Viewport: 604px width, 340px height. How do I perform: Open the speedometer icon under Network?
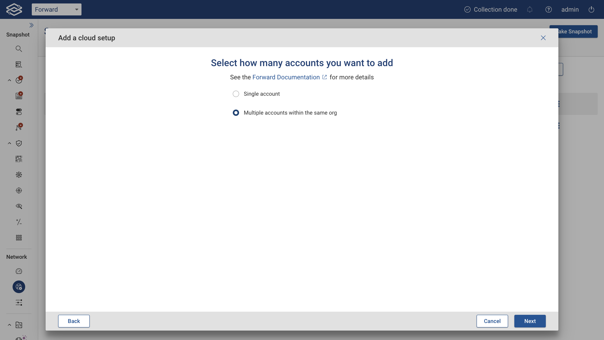tap(19, 271)
